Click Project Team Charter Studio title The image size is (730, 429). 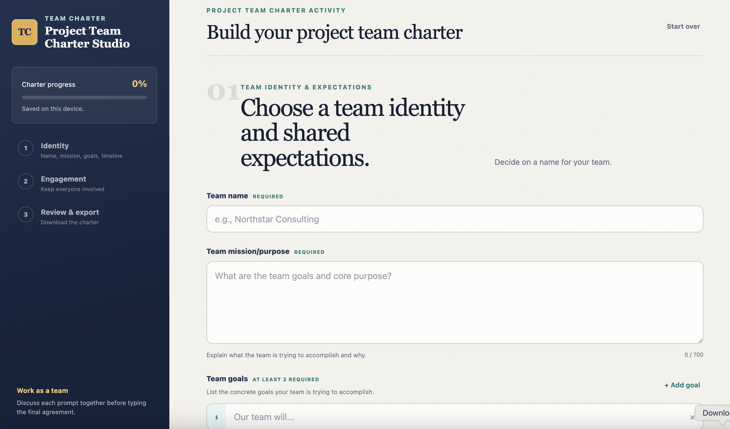tap(87, 37)
